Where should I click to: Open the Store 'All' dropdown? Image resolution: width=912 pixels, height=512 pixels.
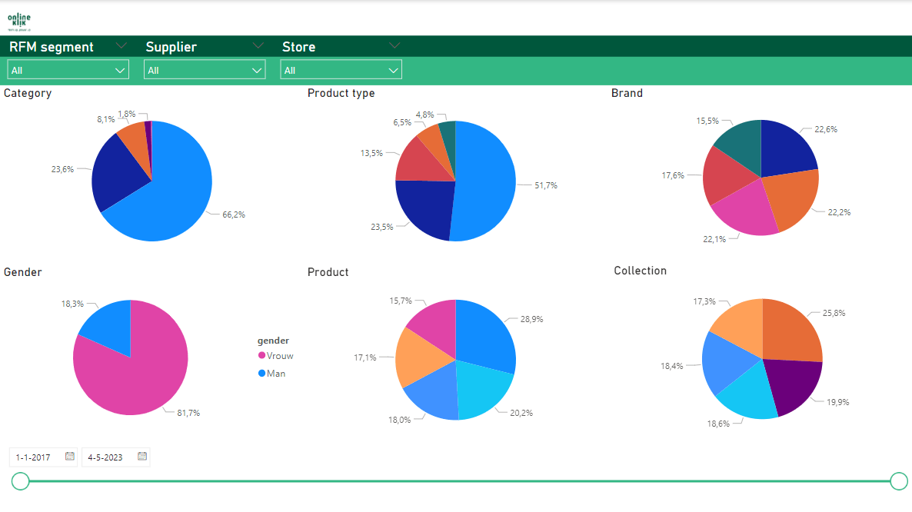pyautogui.click(x=341, y=70)
